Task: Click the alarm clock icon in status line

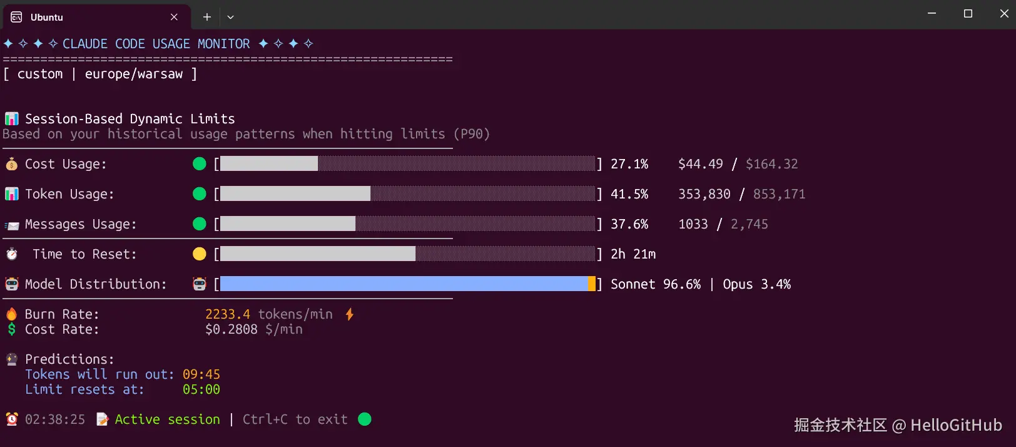Action: click(11, 419)
